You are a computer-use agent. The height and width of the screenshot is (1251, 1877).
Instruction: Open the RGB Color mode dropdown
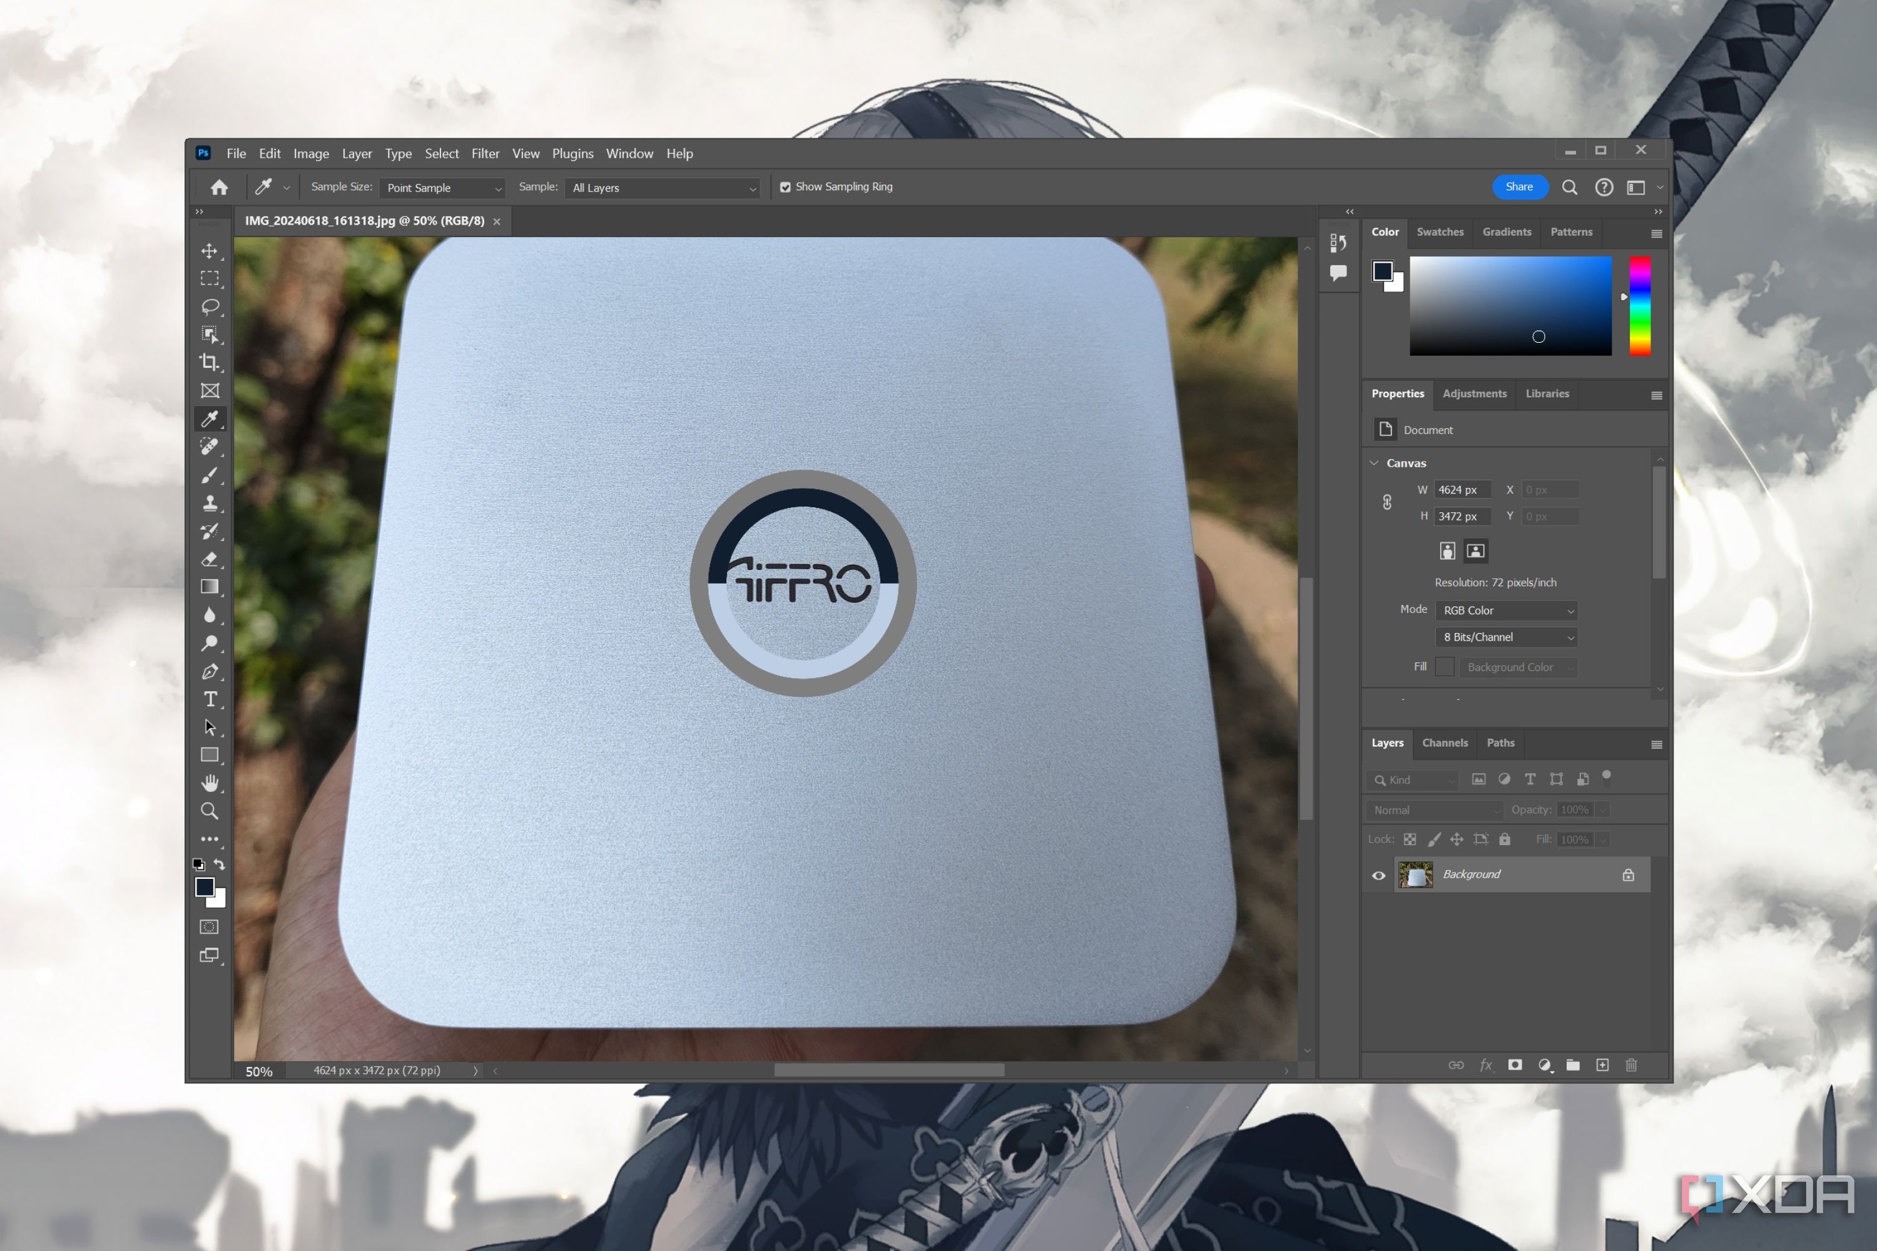click(x=1506, y=610)
